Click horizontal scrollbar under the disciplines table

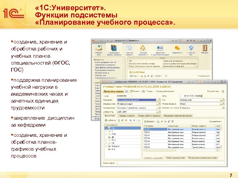coord(181,150)
